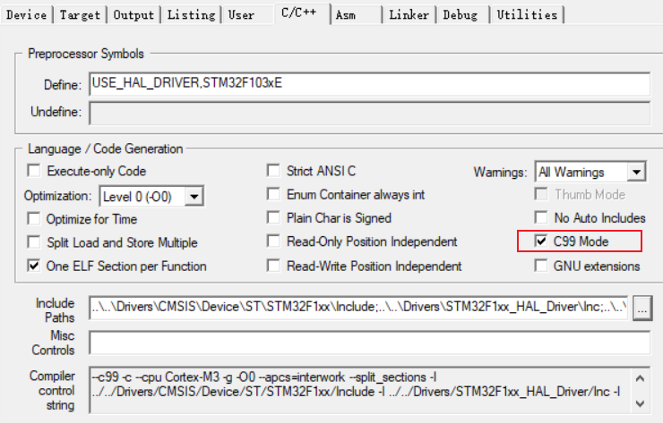Screen dimensions: 663x423
Task: Click the Define preprocessor symbols field
Action: point(369,83)
